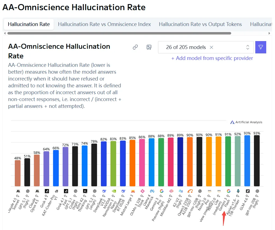This screenshot has height=230, width=275.
Task: Open Hallucination Rate vs Output Tokens tab
Action: coord(200,24)
